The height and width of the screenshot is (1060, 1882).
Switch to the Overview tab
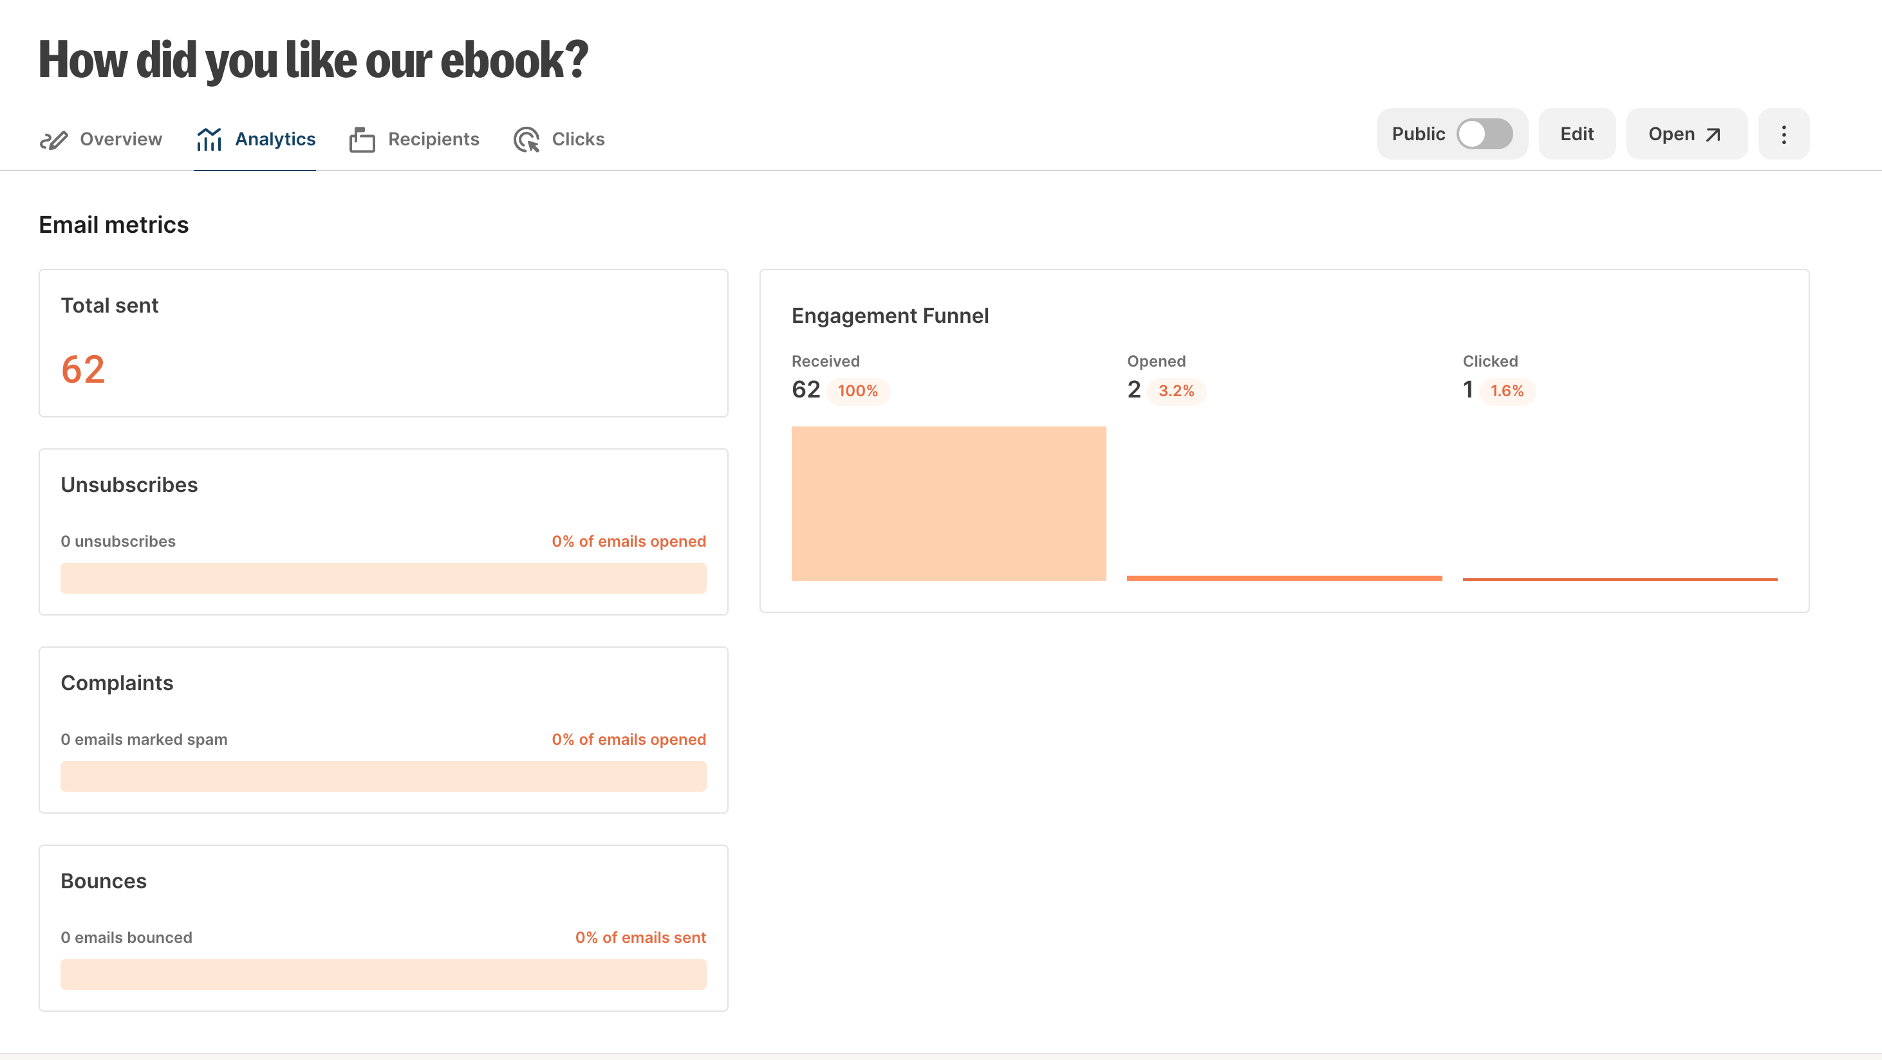tap(101, 140)
